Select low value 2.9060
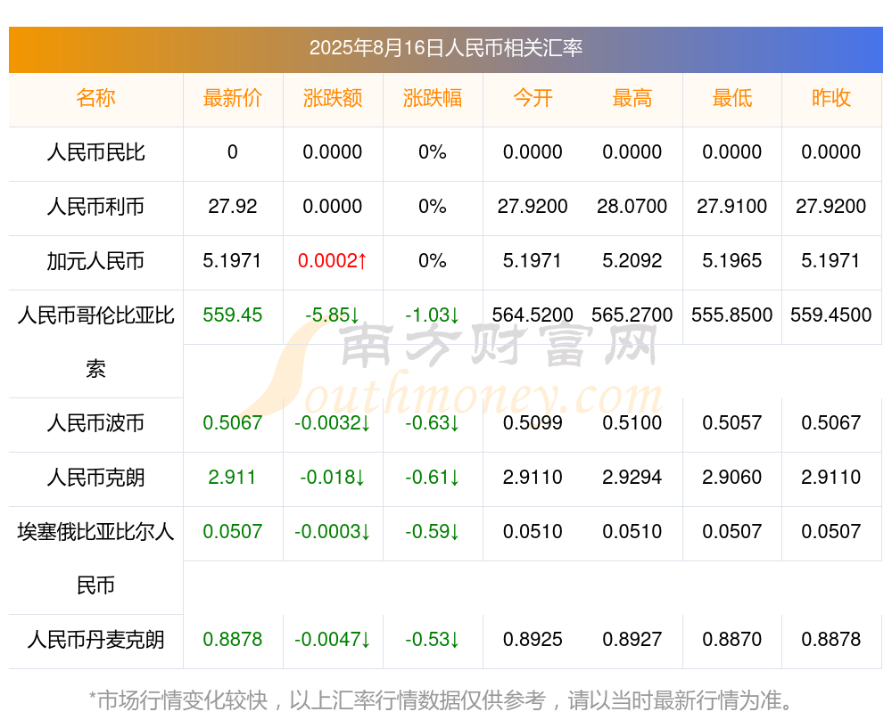Screen dimensions: 892x728 pyautogui.click(x=732, y=478)
